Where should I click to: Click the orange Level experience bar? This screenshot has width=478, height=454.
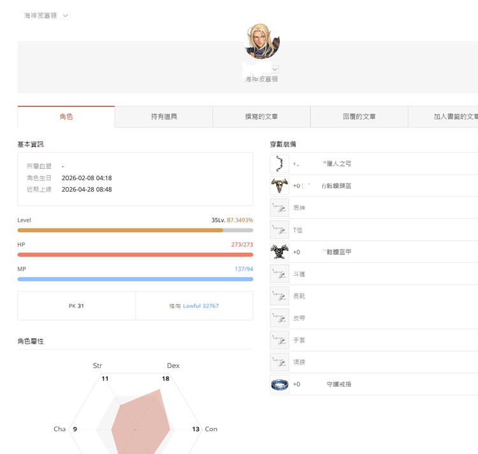point(135,231)
